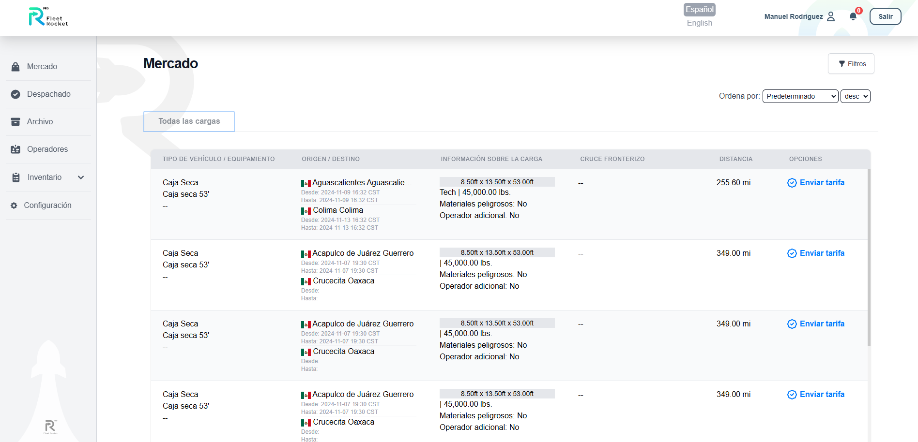Click the Fleet Rocket logo
This screenshot has width=918, height=442.
(48, 17)
